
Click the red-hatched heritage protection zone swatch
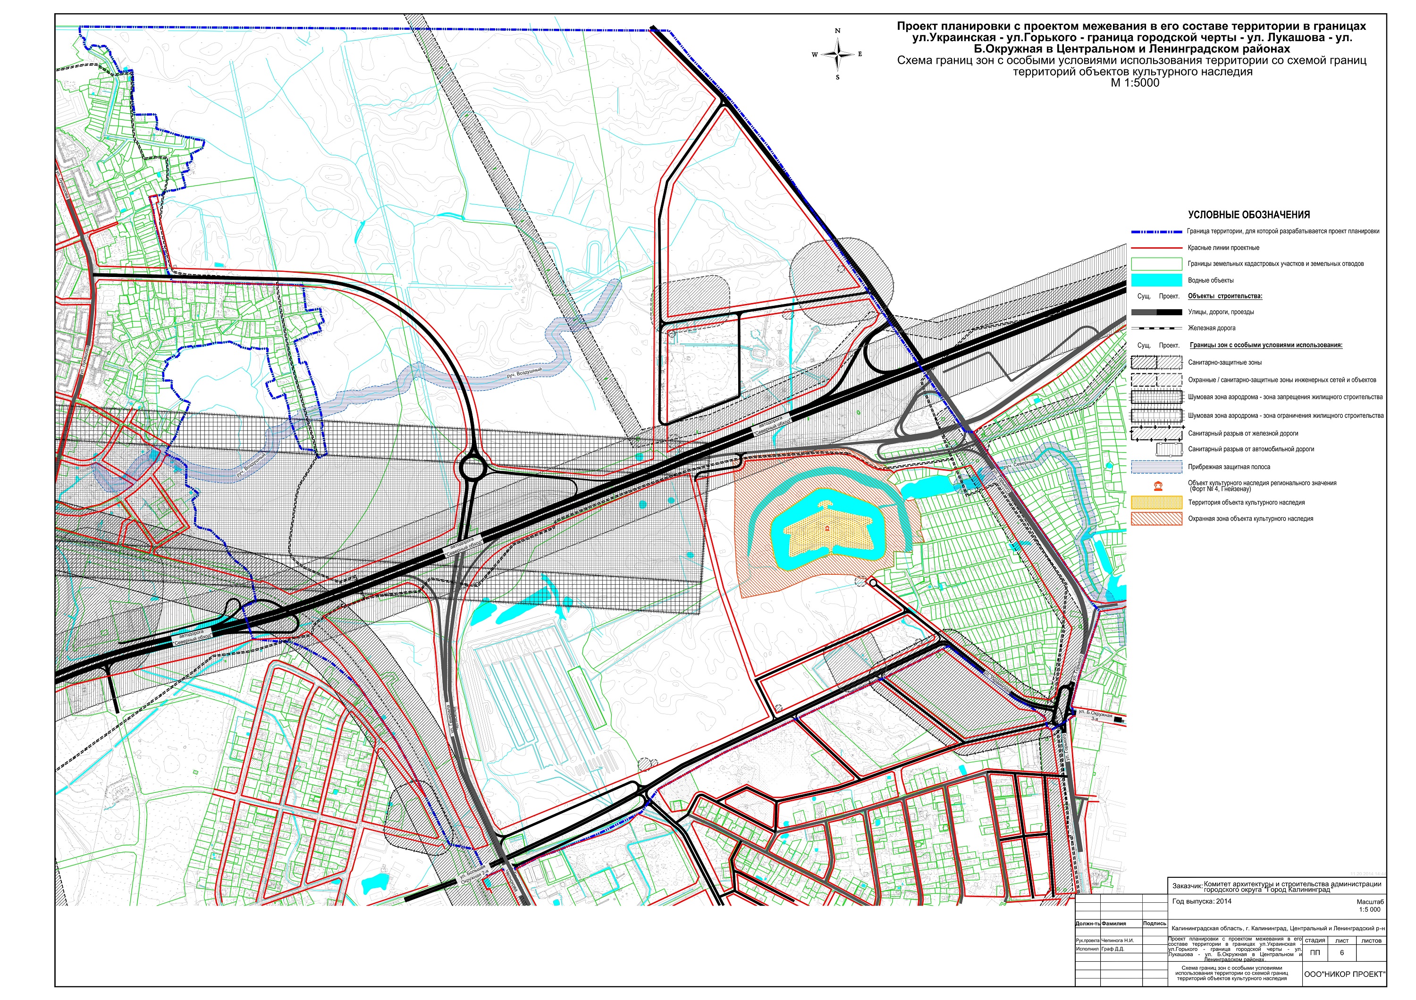click(x=1156, y=519)
